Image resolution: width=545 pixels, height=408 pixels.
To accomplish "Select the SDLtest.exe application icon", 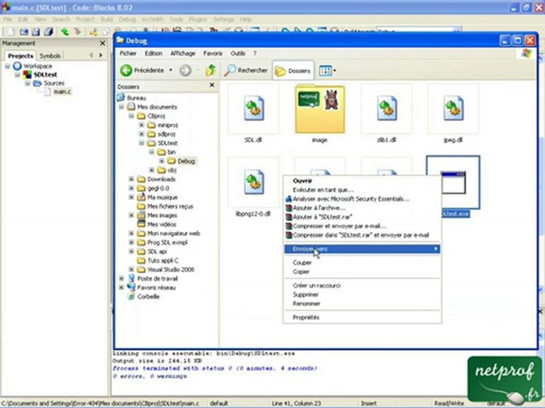I will (x=453, y=182).
